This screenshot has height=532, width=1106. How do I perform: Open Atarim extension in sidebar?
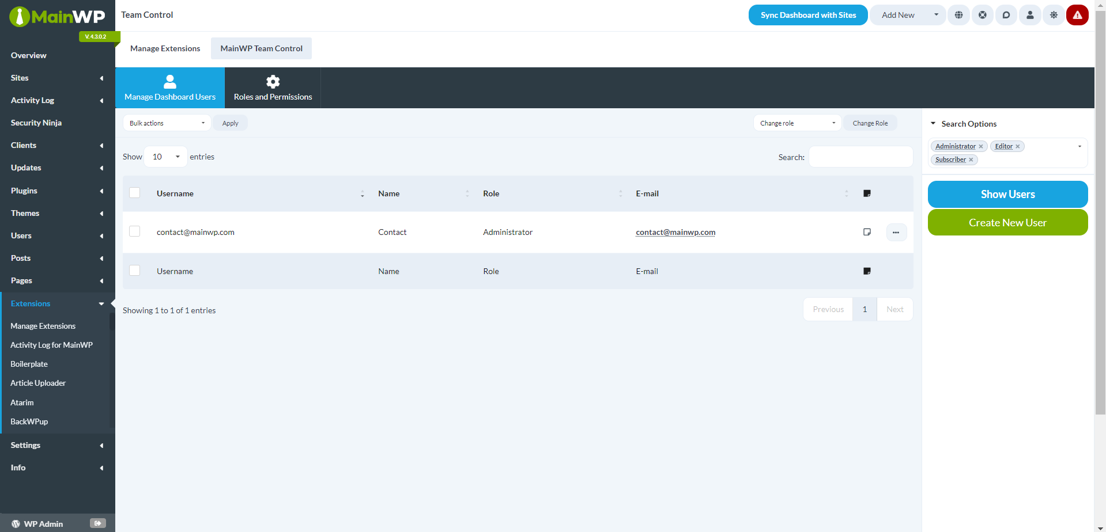coord(22,402)
